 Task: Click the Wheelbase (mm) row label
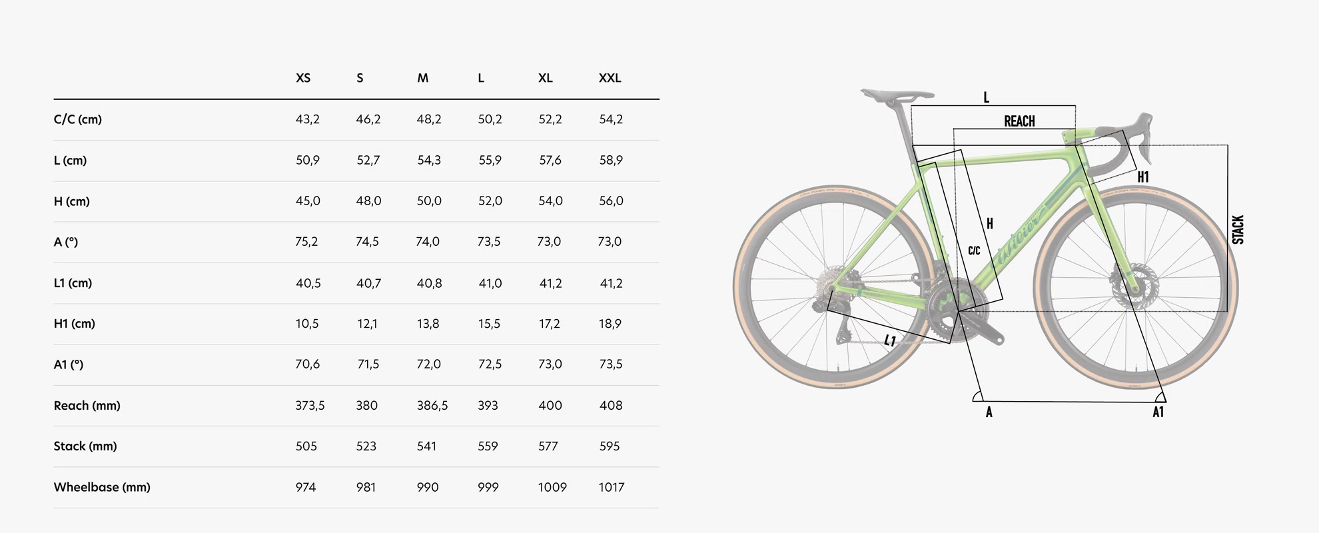tap(102, 487)
